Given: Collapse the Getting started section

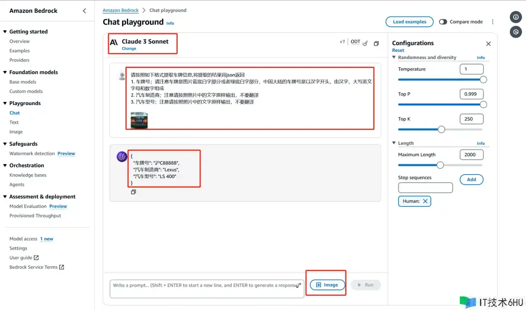Looking at the screenshot, I should click(x=5, y=32).
